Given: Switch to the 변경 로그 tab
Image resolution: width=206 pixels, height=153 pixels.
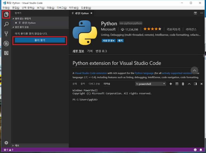Looking at the screenshot, I should (x=101, y=51).
